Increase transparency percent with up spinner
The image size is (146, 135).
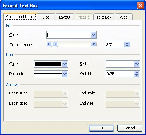click(127, 43)
